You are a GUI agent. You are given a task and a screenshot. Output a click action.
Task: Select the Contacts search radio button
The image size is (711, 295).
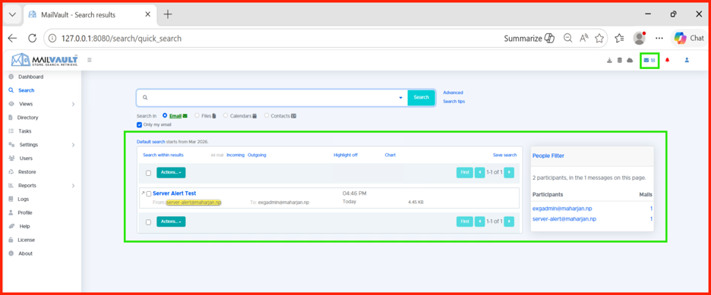pos(266,116)
